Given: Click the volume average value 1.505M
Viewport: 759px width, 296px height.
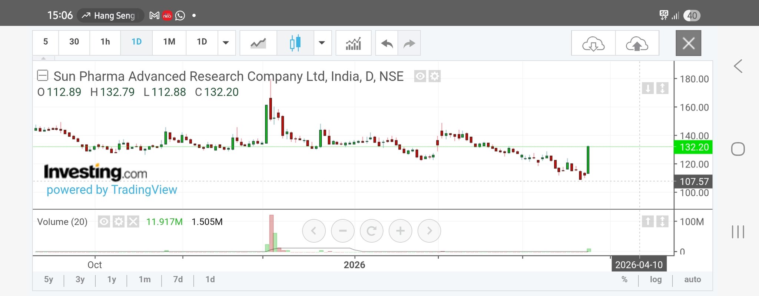Looking at the screenshot, I should [207, 222].
